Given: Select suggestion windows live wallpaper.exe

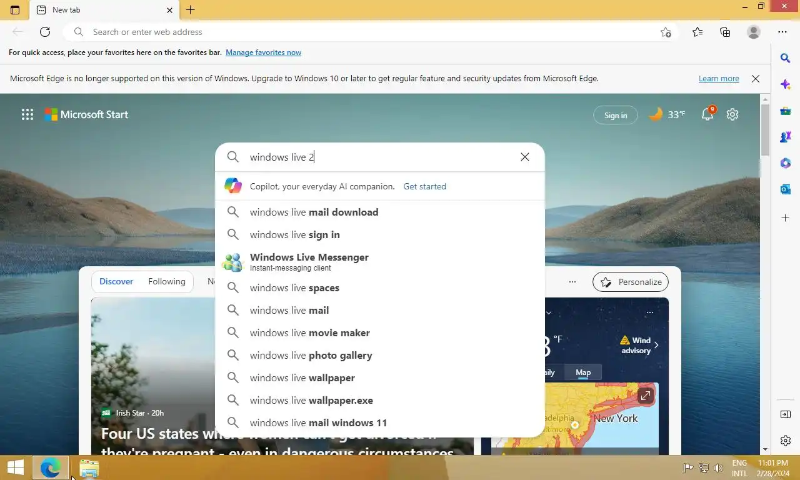Looking at the screenshot, I should [x=380, y=400].
